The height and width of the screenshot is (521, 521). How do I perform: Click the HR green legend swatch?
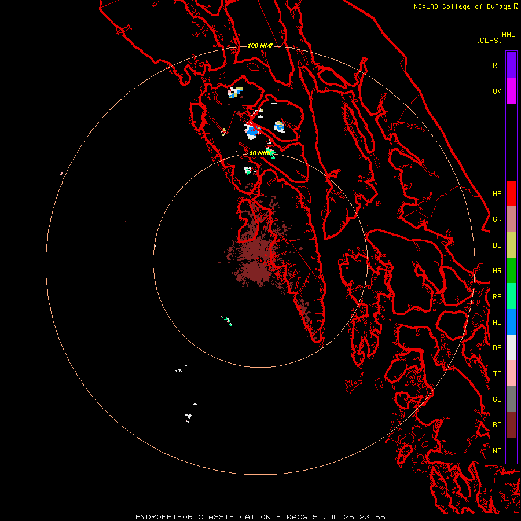point(511,270)
